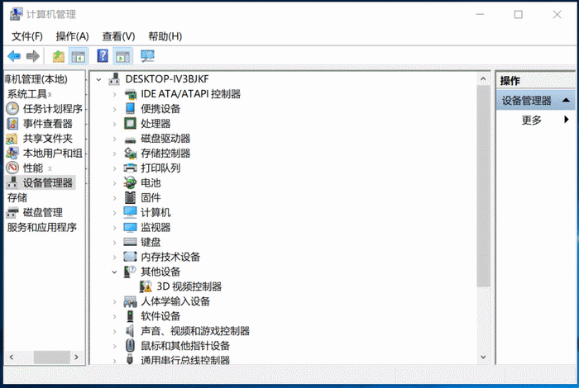
Task: Open the 文件(F) menu
Action: click(x=27, y=36)
